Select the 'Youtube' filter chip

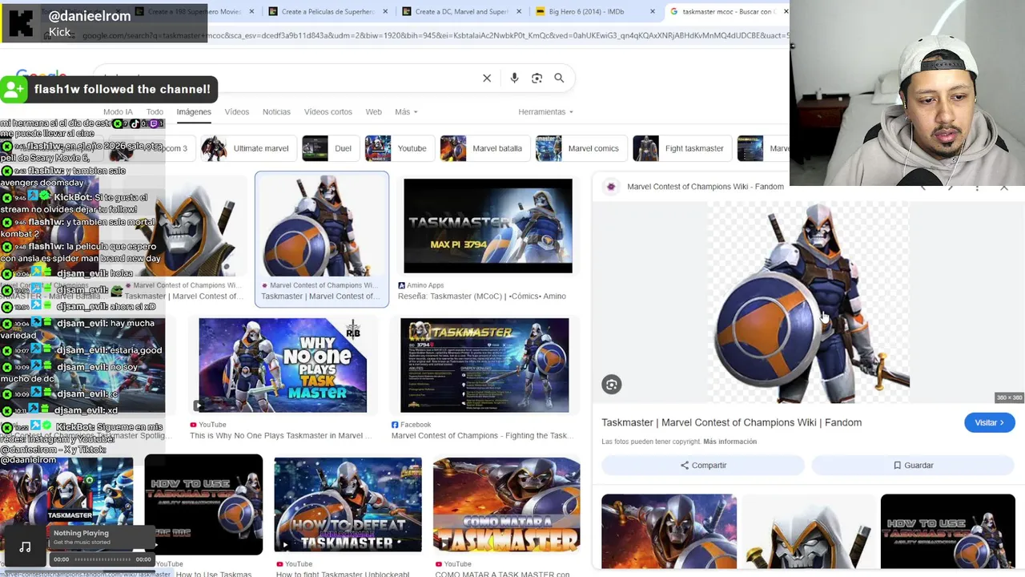[x=398, y=148]
